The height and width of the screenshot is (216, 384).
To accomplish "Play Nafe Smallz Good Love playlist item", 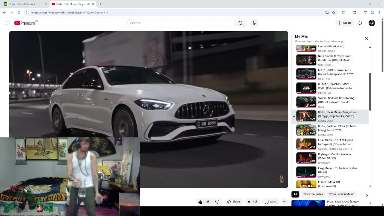I will click(330, 60).
